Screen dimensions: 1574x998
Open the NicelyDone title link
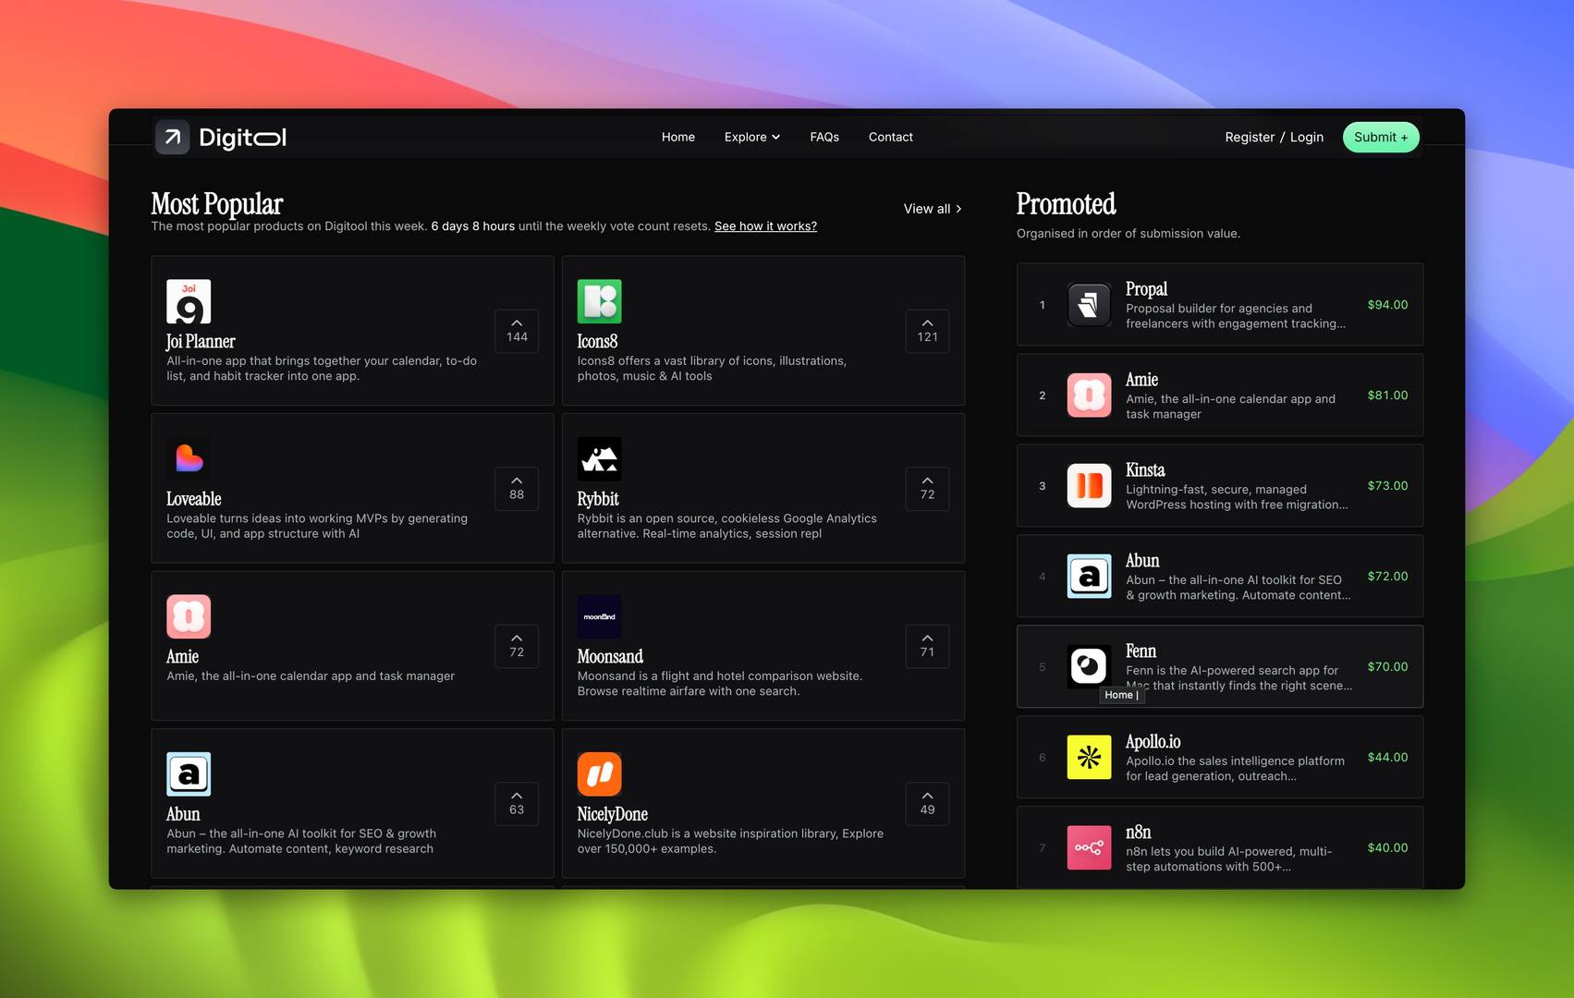(x=613, y=814)
